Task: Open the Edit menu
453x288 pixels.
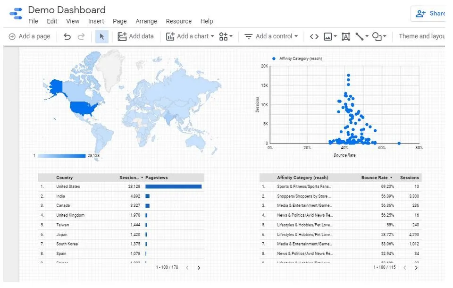Action: 52,21
